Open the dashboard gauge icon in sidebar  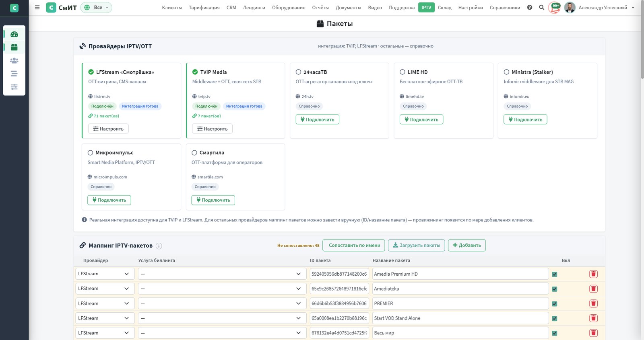pyautogui.click(x=14, y=34)
